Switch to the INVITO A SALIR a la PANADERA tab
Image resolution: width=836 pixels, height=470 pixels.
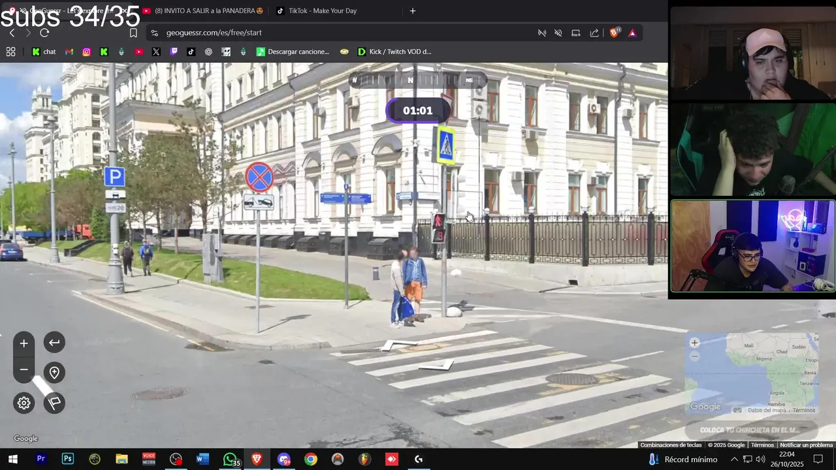pyautogui.click(x=202, y=10)
